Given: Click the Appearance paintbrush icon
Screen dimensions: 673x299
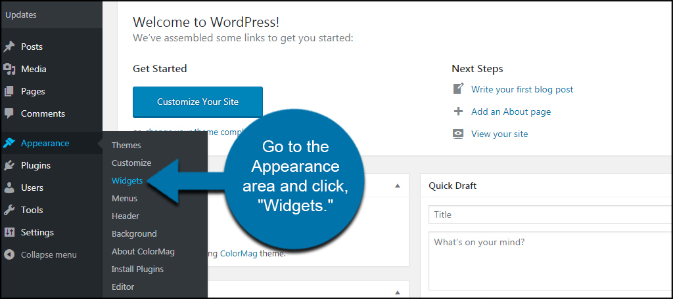Looking at the screenshot, I should (x=9, y=143).
